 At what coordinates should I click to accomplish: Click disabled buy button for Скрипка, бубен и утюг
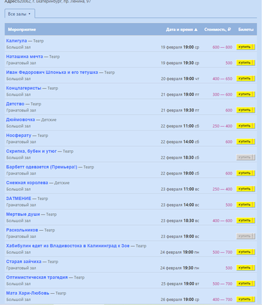point(246,157)
